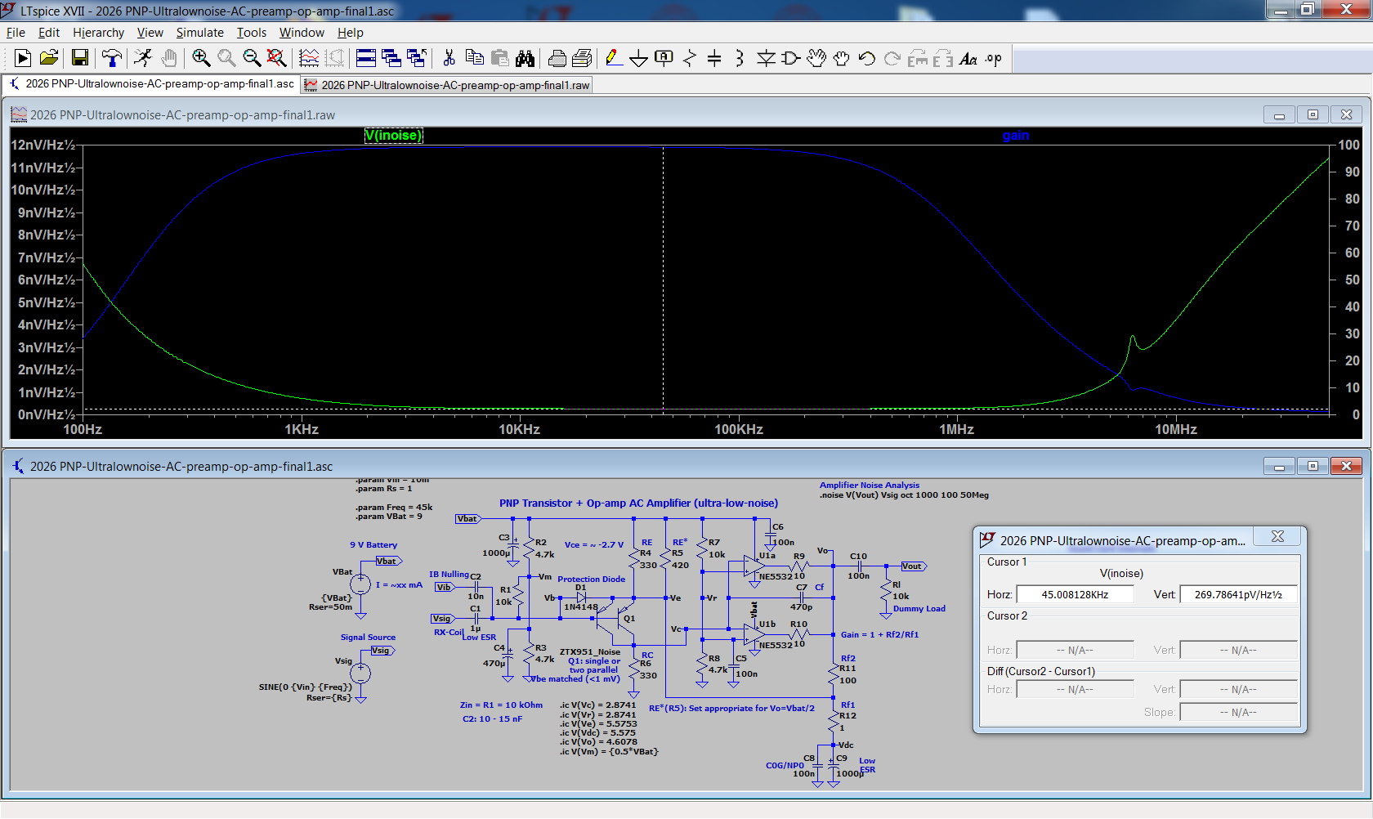This screenshot has width=1373, height=819.
Task: Open the Component gate symbol browser
Action: click(791, 58)
